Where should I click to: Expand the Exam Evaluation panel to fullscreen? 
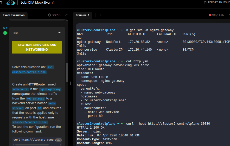66,15
